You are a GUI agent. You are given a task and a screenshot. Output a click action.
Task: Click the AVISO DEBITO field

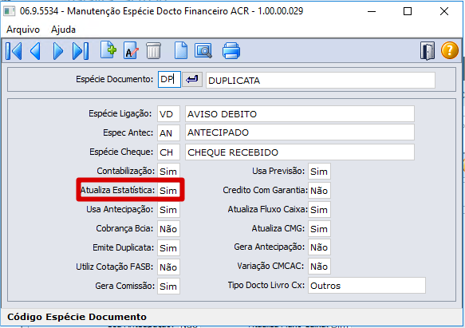coord(300,114)
